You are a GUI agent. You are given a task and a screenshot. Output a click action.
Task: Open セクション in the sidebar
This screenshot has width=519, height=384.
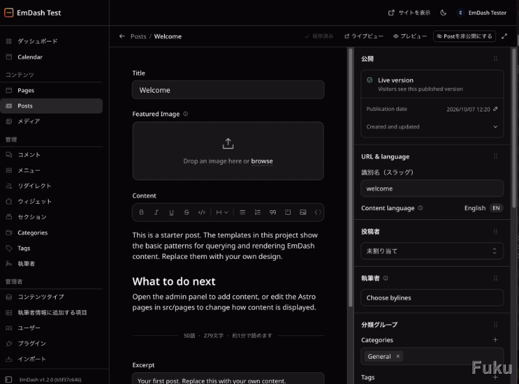click(x=51, y=217)
